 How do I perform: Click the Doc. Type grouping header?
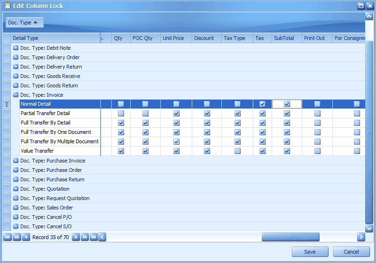pyautogui.click(x=24, y=23)
